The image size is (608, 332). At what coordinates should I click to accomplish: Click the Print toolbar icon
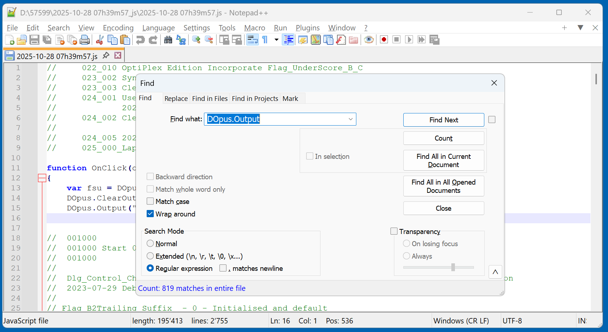(x=85, y=40)
